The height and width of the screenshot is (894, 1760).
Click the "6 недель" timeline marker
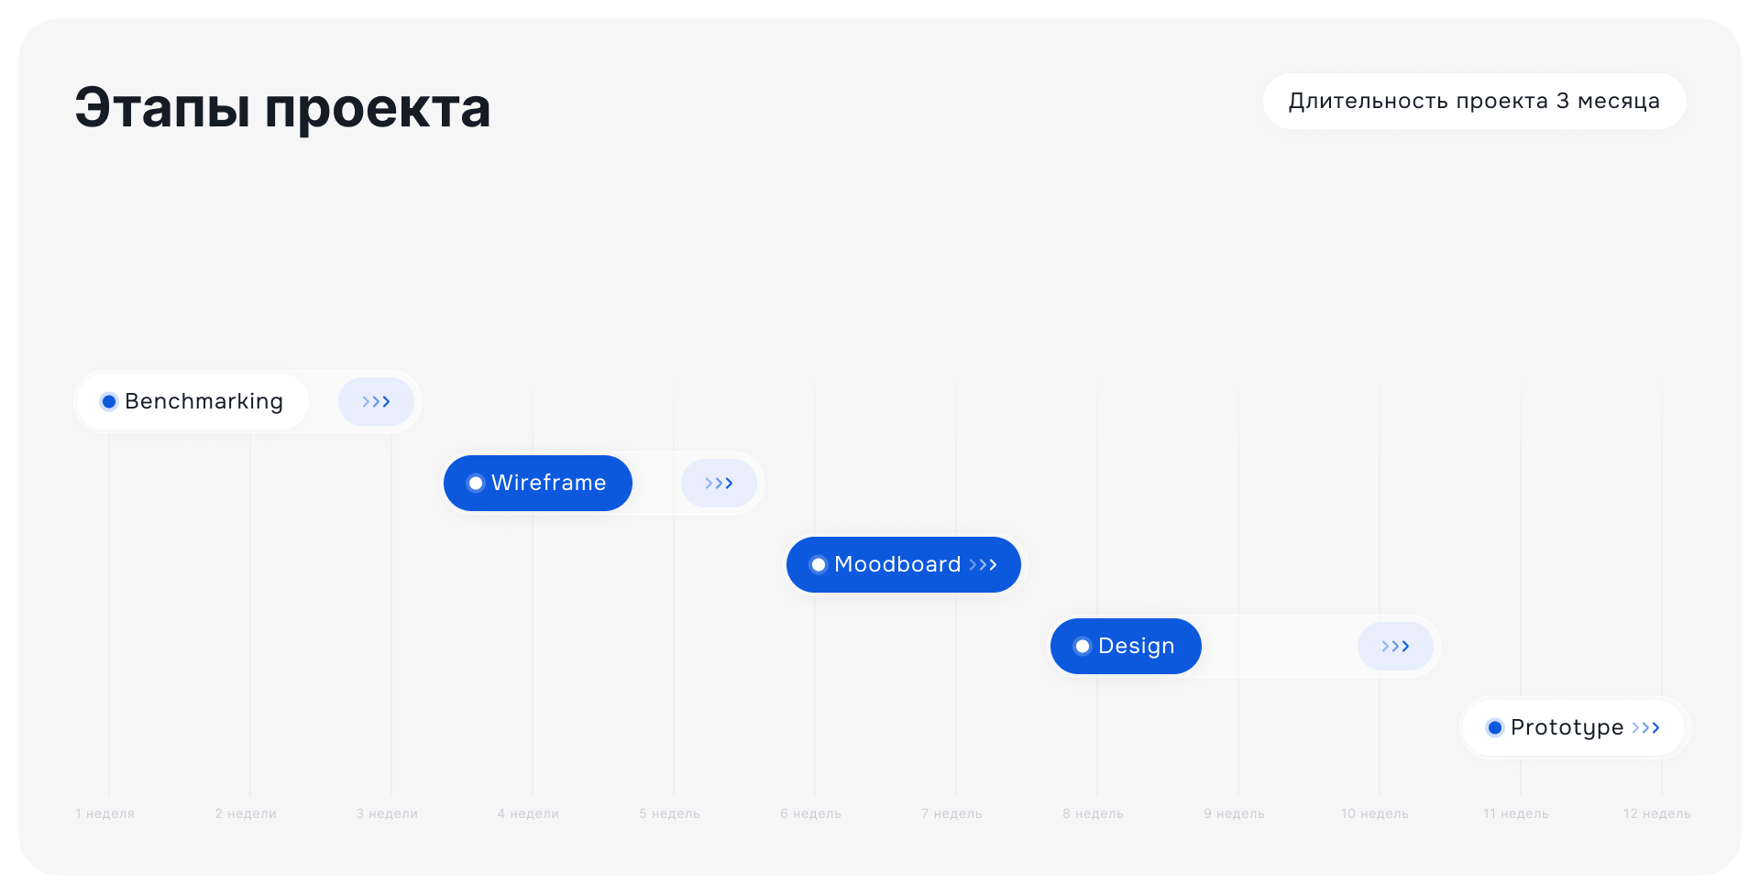coord(810,813)
